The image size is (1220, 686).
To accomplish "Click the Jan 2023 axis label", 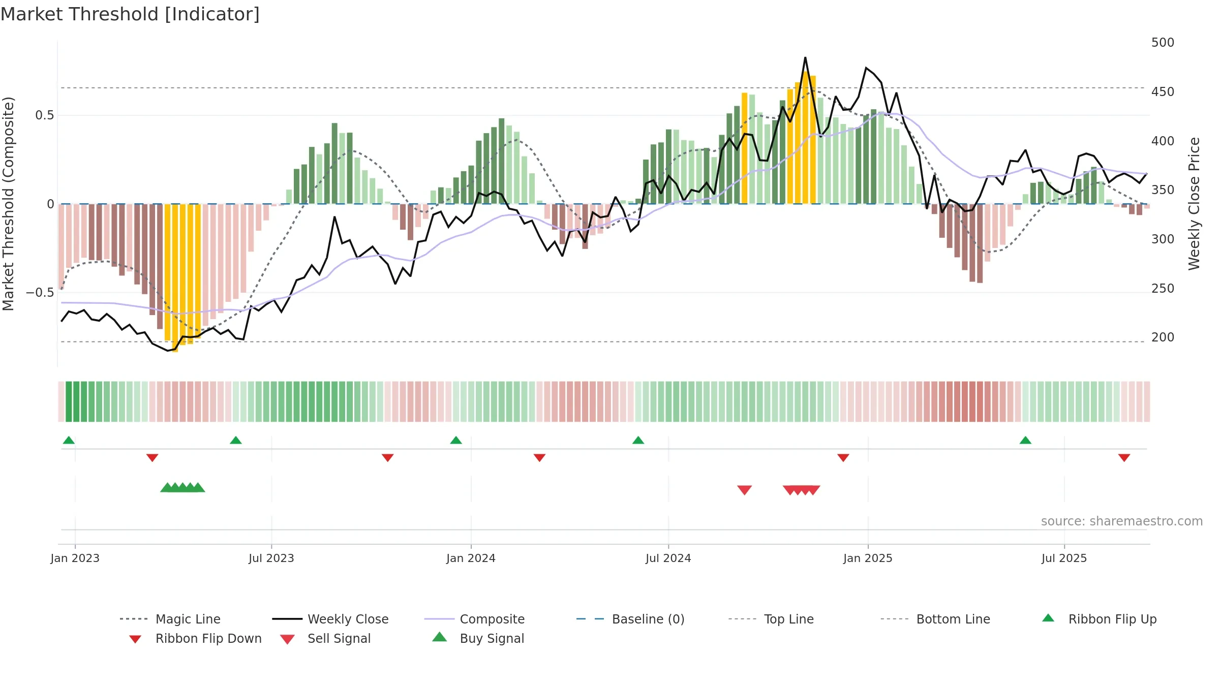I will coord(75,558).
